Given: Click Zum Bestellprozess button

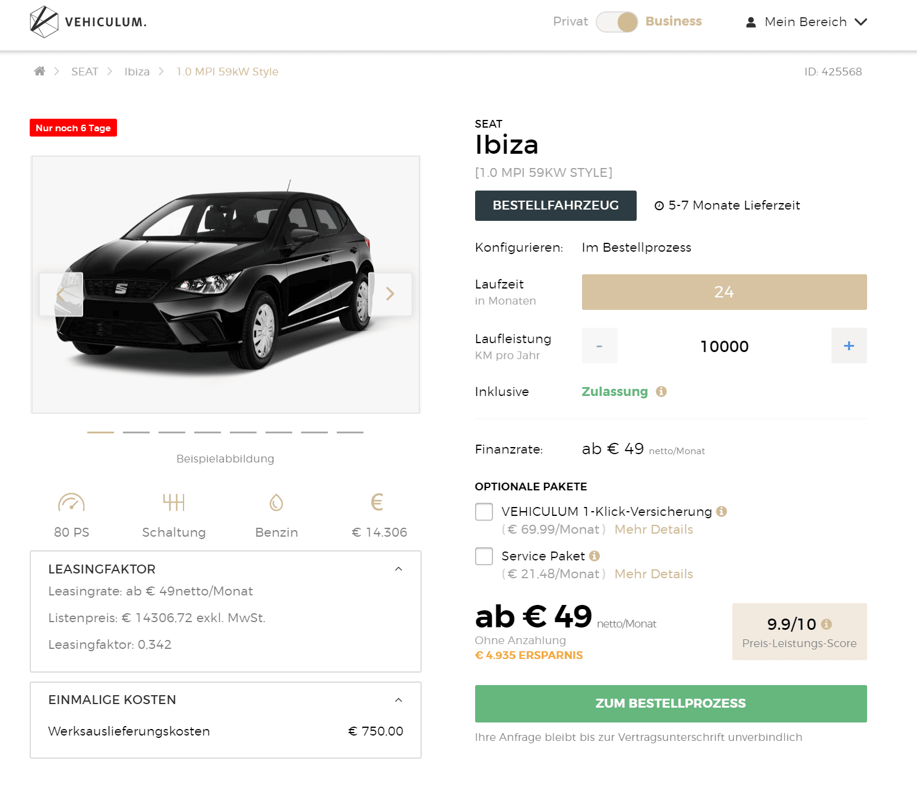Looking at the screenshot, I should click(671, 703).
